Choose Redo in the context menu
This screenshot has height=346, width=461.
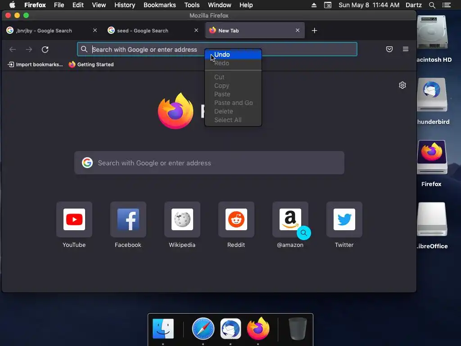[x=233, y=63]
